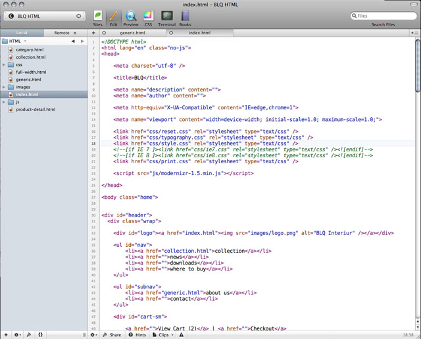Select generic.html in the sidebar
The height and width of the screenshot is (339, 421).
click(x=28, y=80)
